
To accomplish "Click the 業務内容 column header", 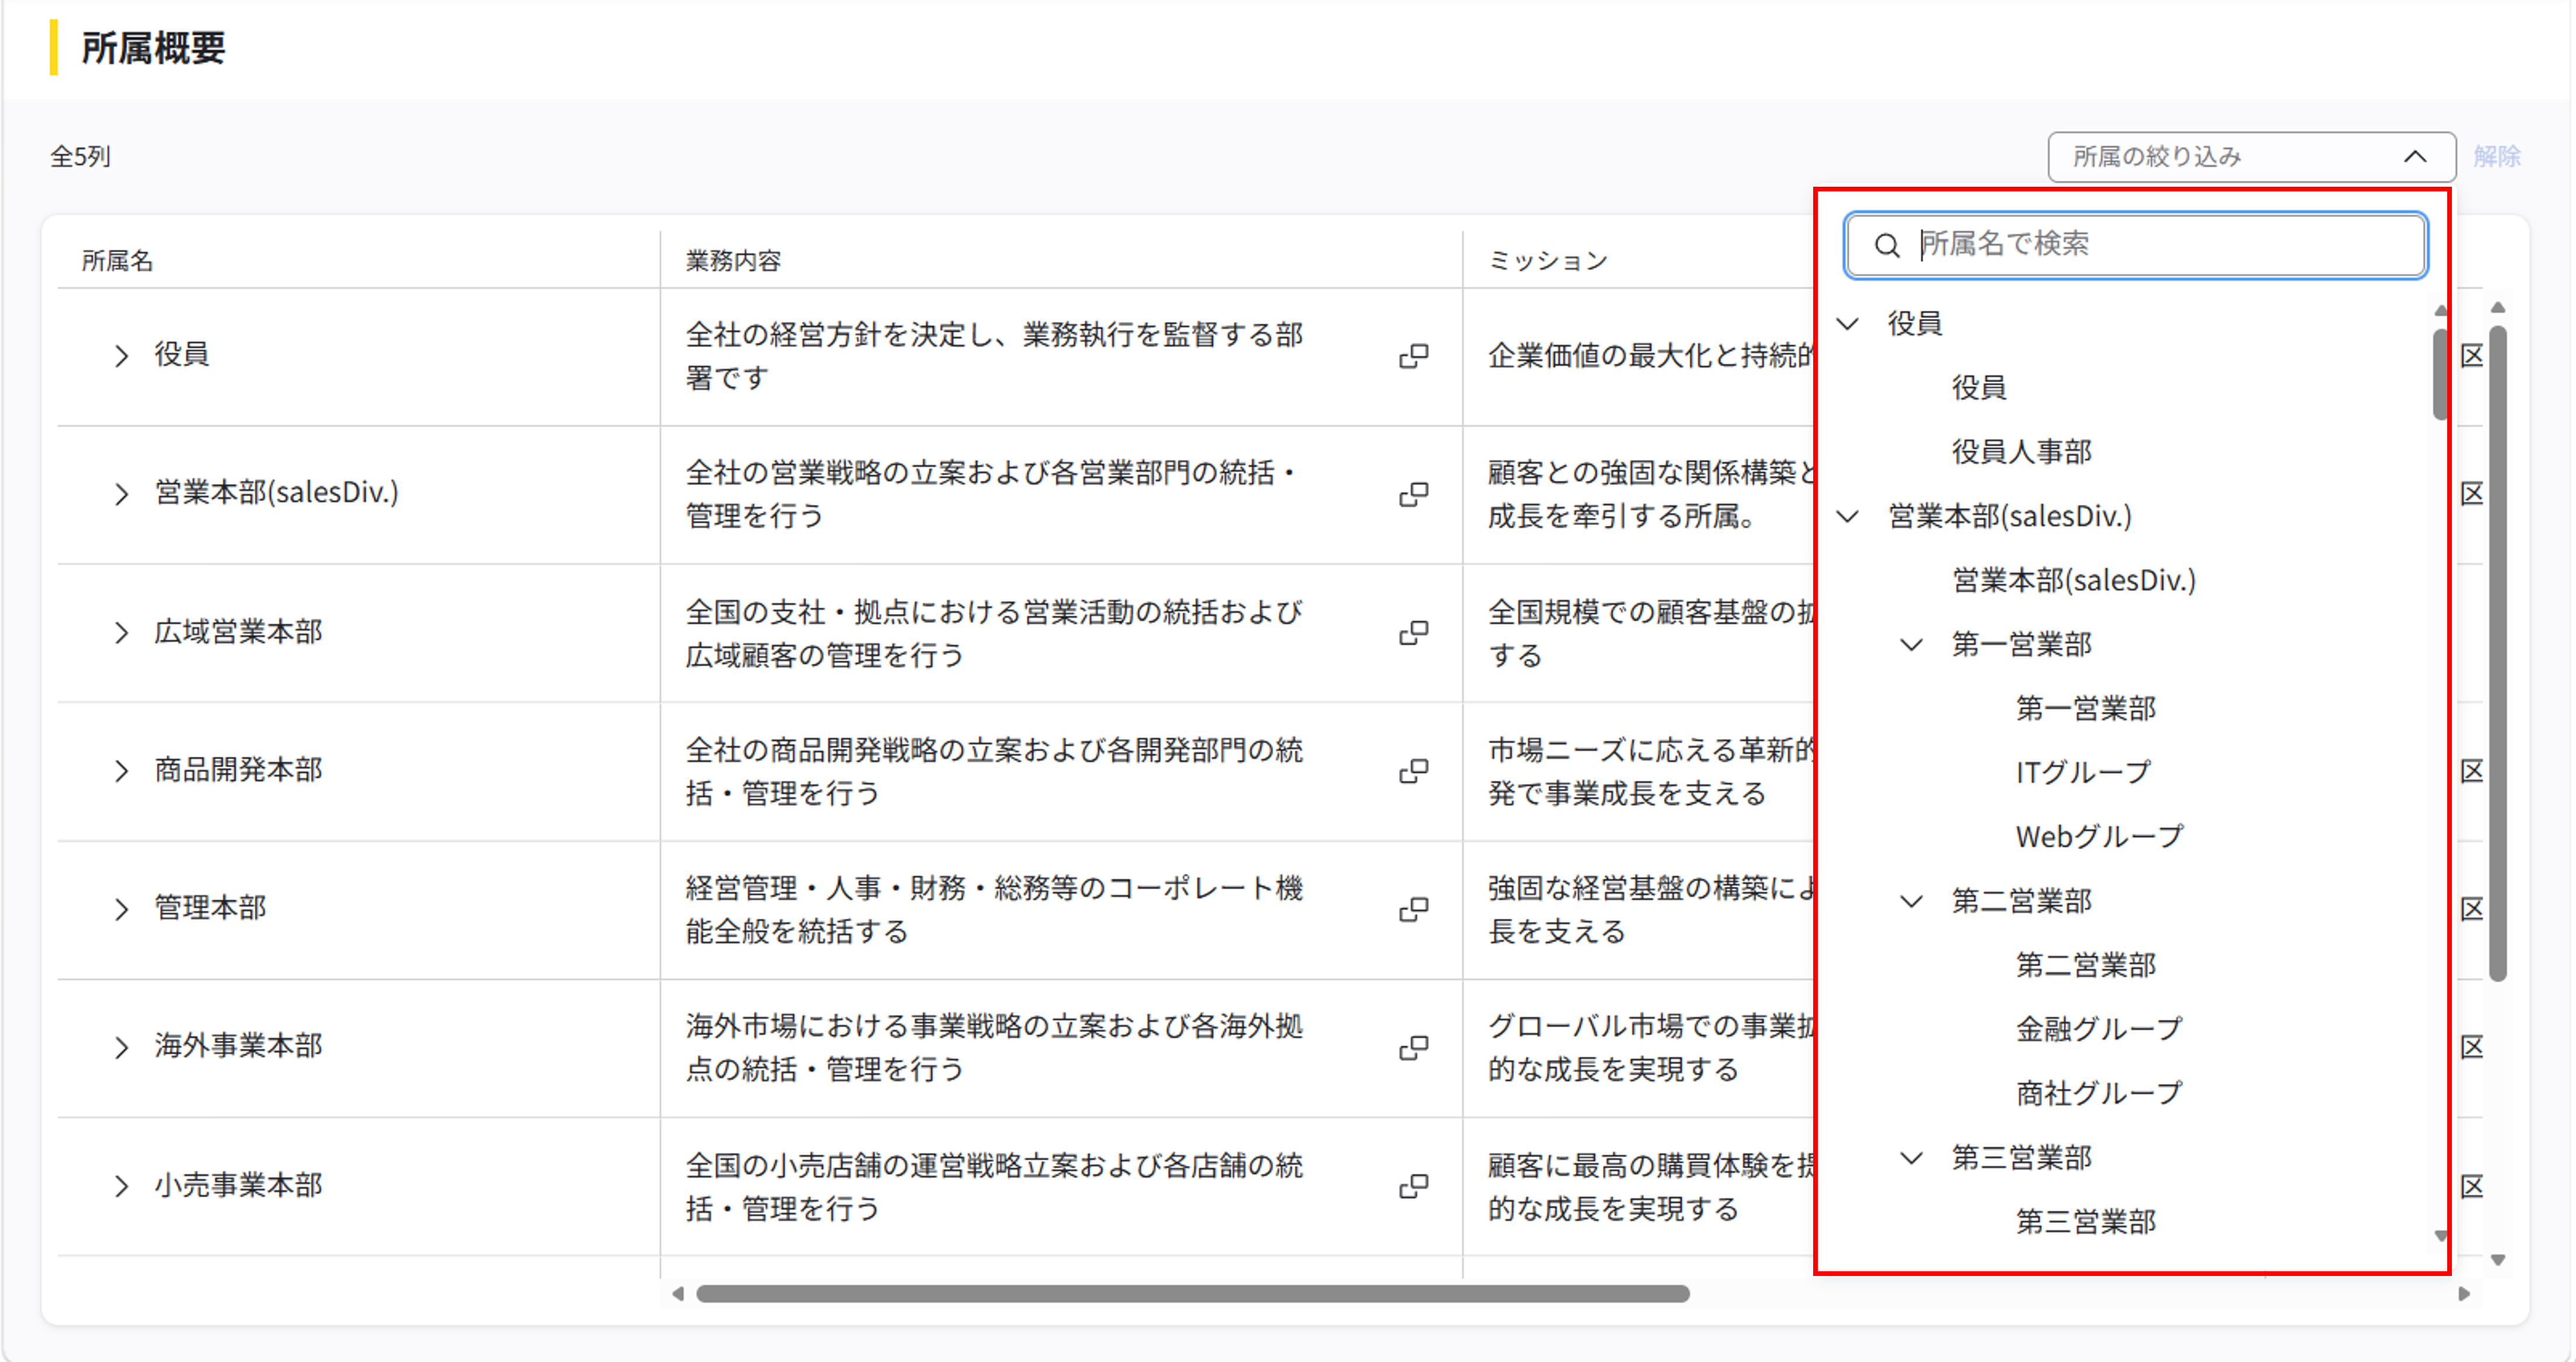I will point(733,261).
